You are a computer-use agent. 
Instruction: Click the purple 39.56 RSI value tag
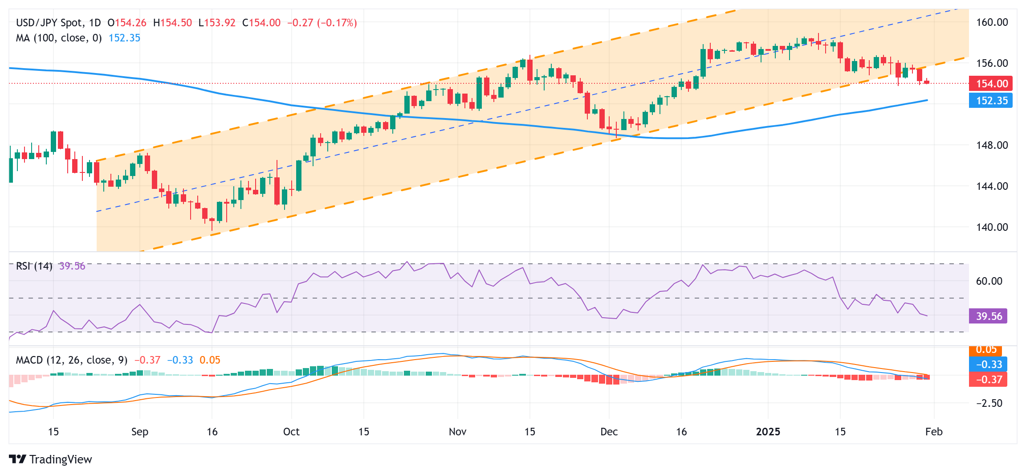[x=988, y=316]
